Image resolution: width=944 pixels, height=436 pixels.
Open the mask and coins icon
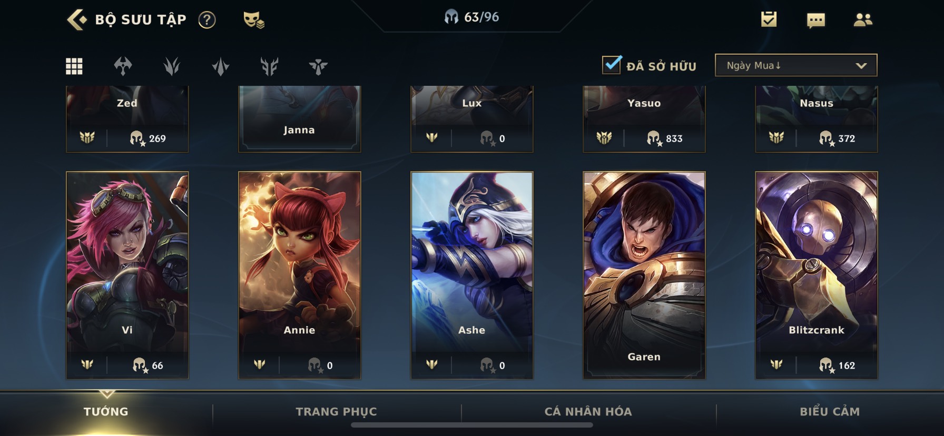[x=253, y=20]
